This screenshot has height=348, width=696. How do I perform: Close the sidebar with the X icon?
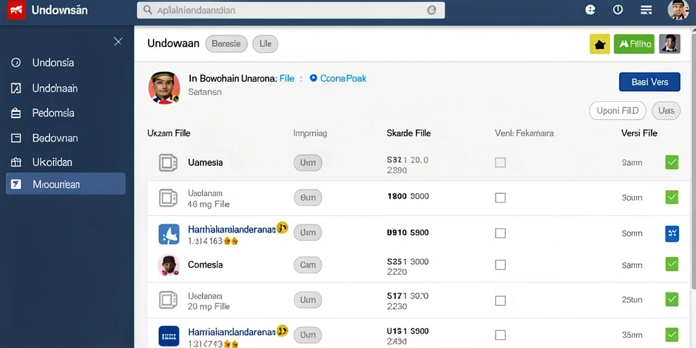tap(118, 41)
